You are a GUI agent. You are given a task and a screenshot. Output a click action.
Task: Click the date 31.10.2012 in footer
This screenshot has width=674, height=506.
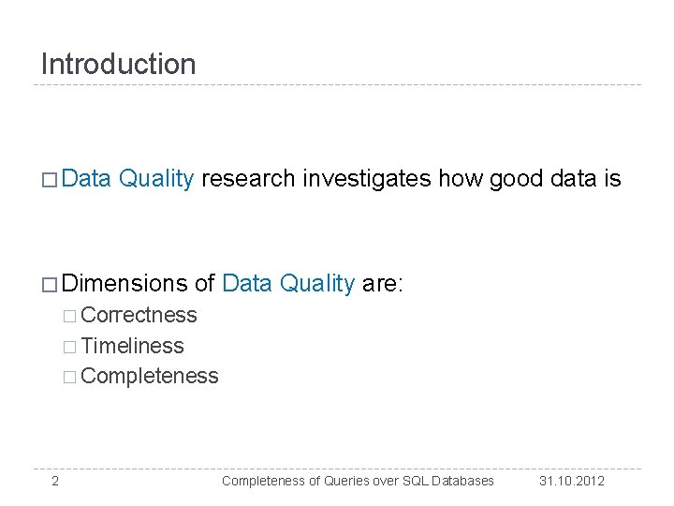[572, 481]
